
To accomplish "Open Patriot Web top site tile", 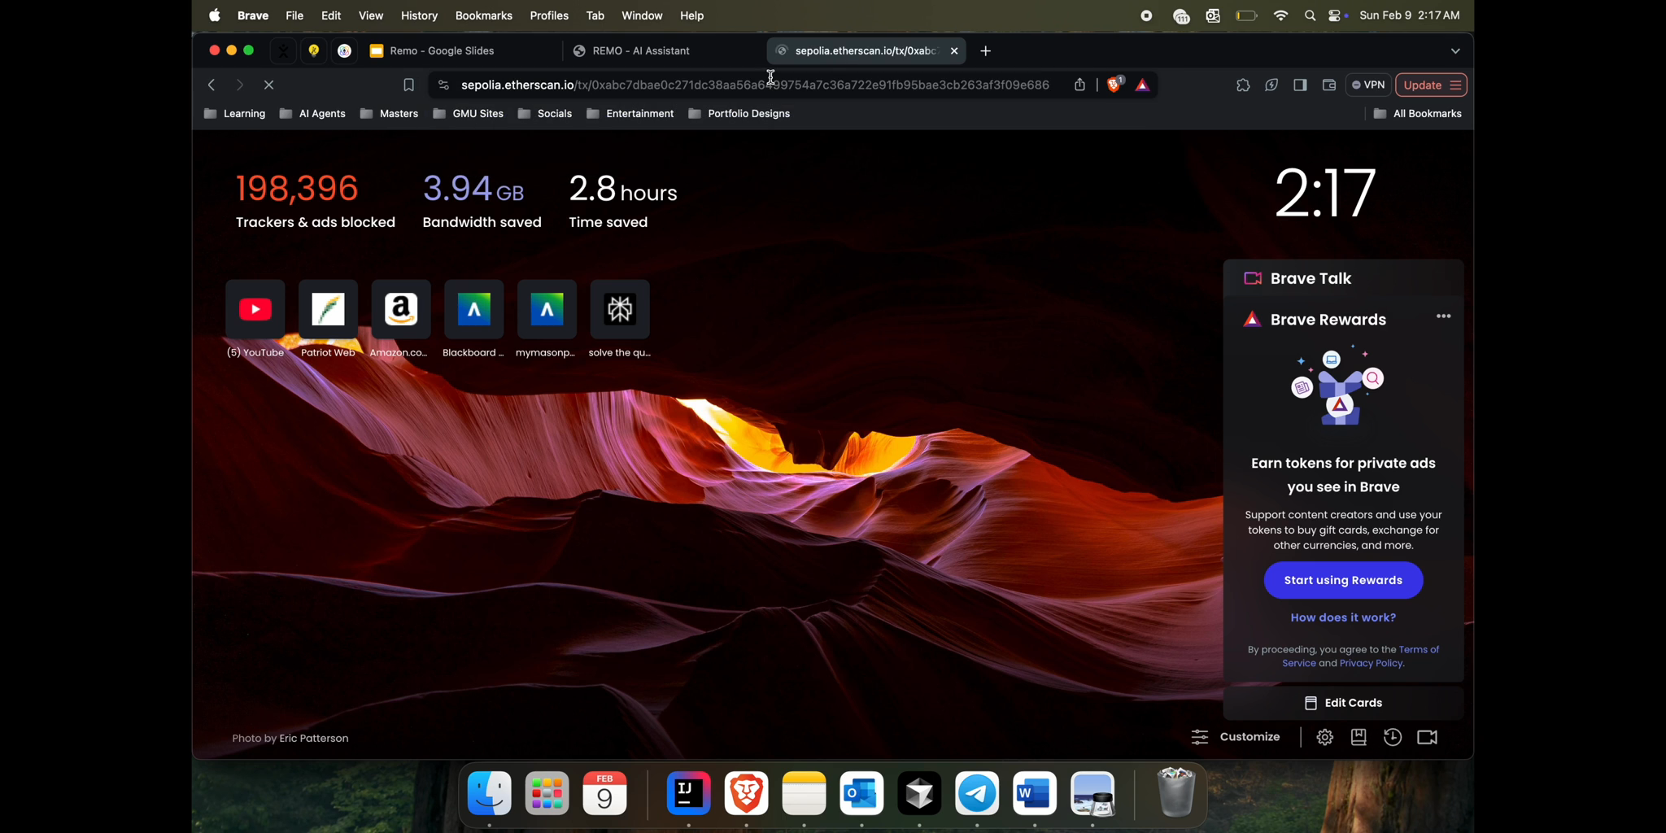I will pyautogui.click(x=328, y=309).
